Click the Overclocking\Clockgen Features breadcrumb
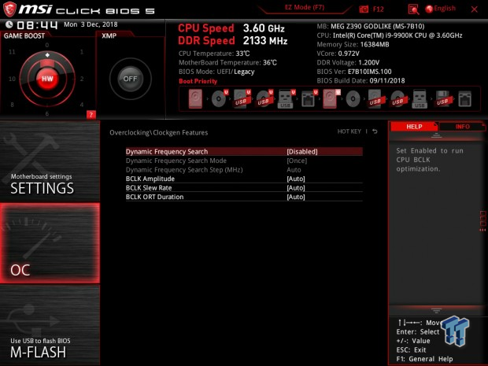The height and width of the screenshot is (366, 488). point(158,132)
